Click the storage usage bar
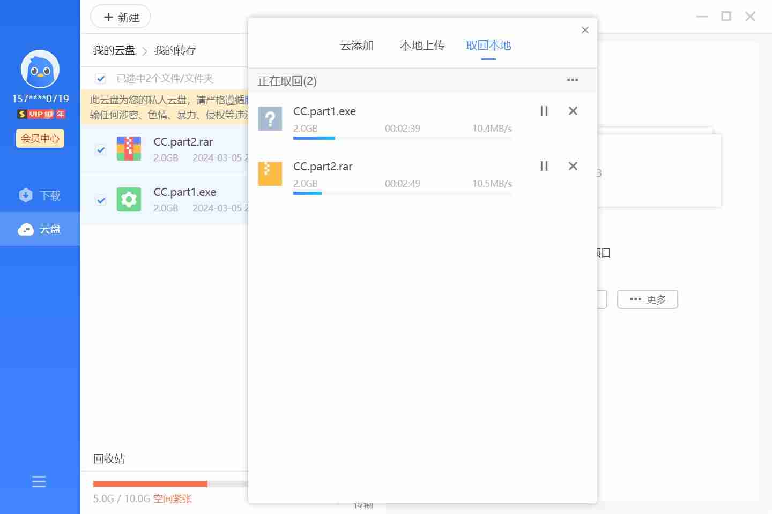Image resolution: width=772 pixels, height=514 pixels. 170,484
